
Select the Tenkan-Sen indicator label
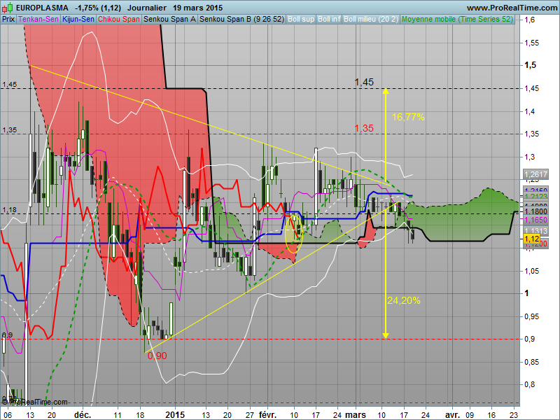[38, 20]
